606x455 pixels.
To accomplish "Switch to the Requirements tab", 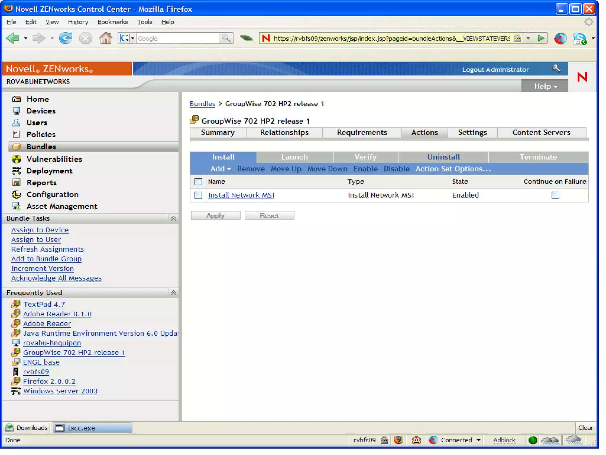I will pyautogui.click(x=362, y=132).
